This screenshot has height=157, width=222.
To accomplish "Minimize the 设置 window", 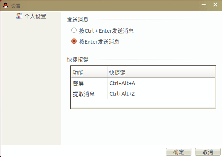I will [x=204, y=5].
